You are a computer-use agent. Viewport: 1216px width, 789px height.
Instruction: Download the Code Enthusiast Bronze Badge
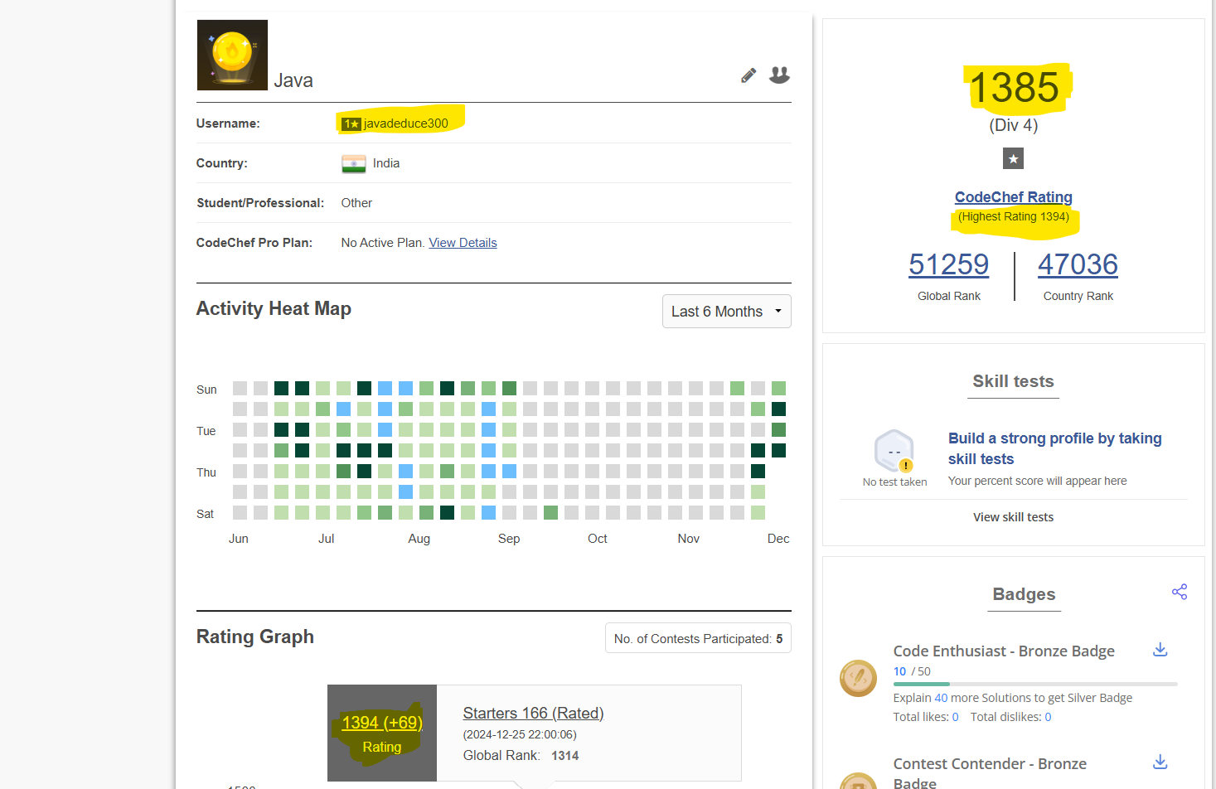pos(1160,650)
